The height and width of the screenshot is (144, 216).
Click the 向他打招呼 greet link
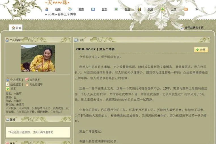(36, 84)
